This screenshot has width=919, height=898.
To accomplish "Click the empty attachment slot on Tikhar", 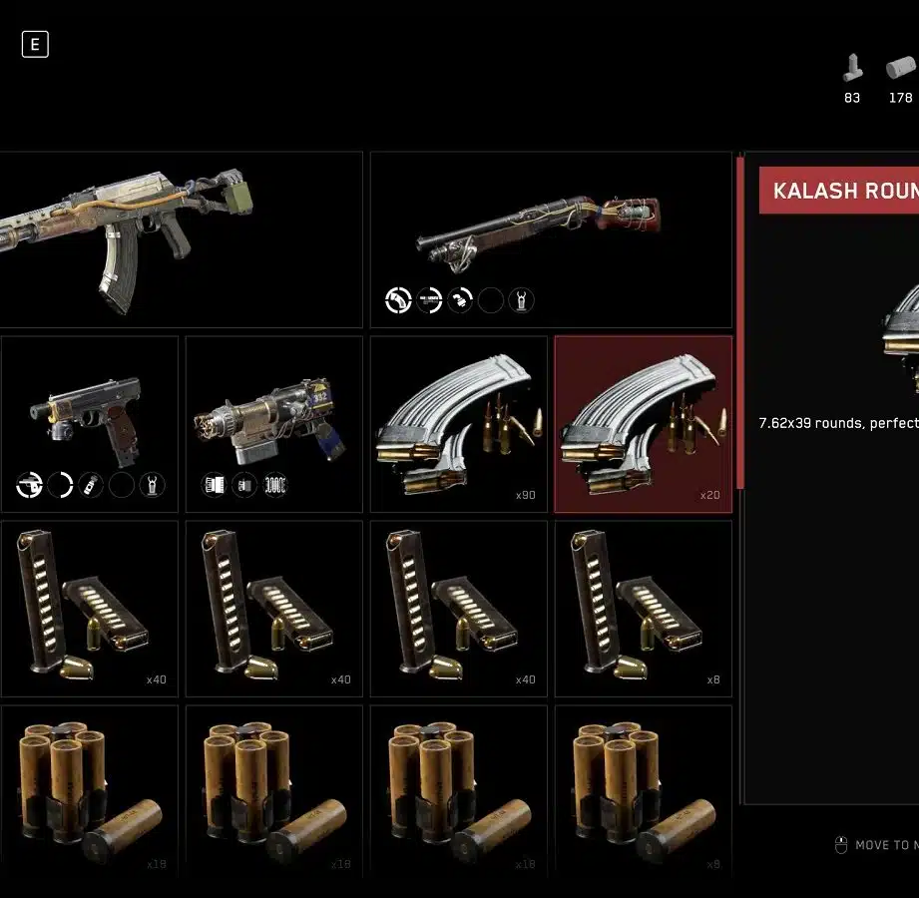I will [x=491, y=300].
